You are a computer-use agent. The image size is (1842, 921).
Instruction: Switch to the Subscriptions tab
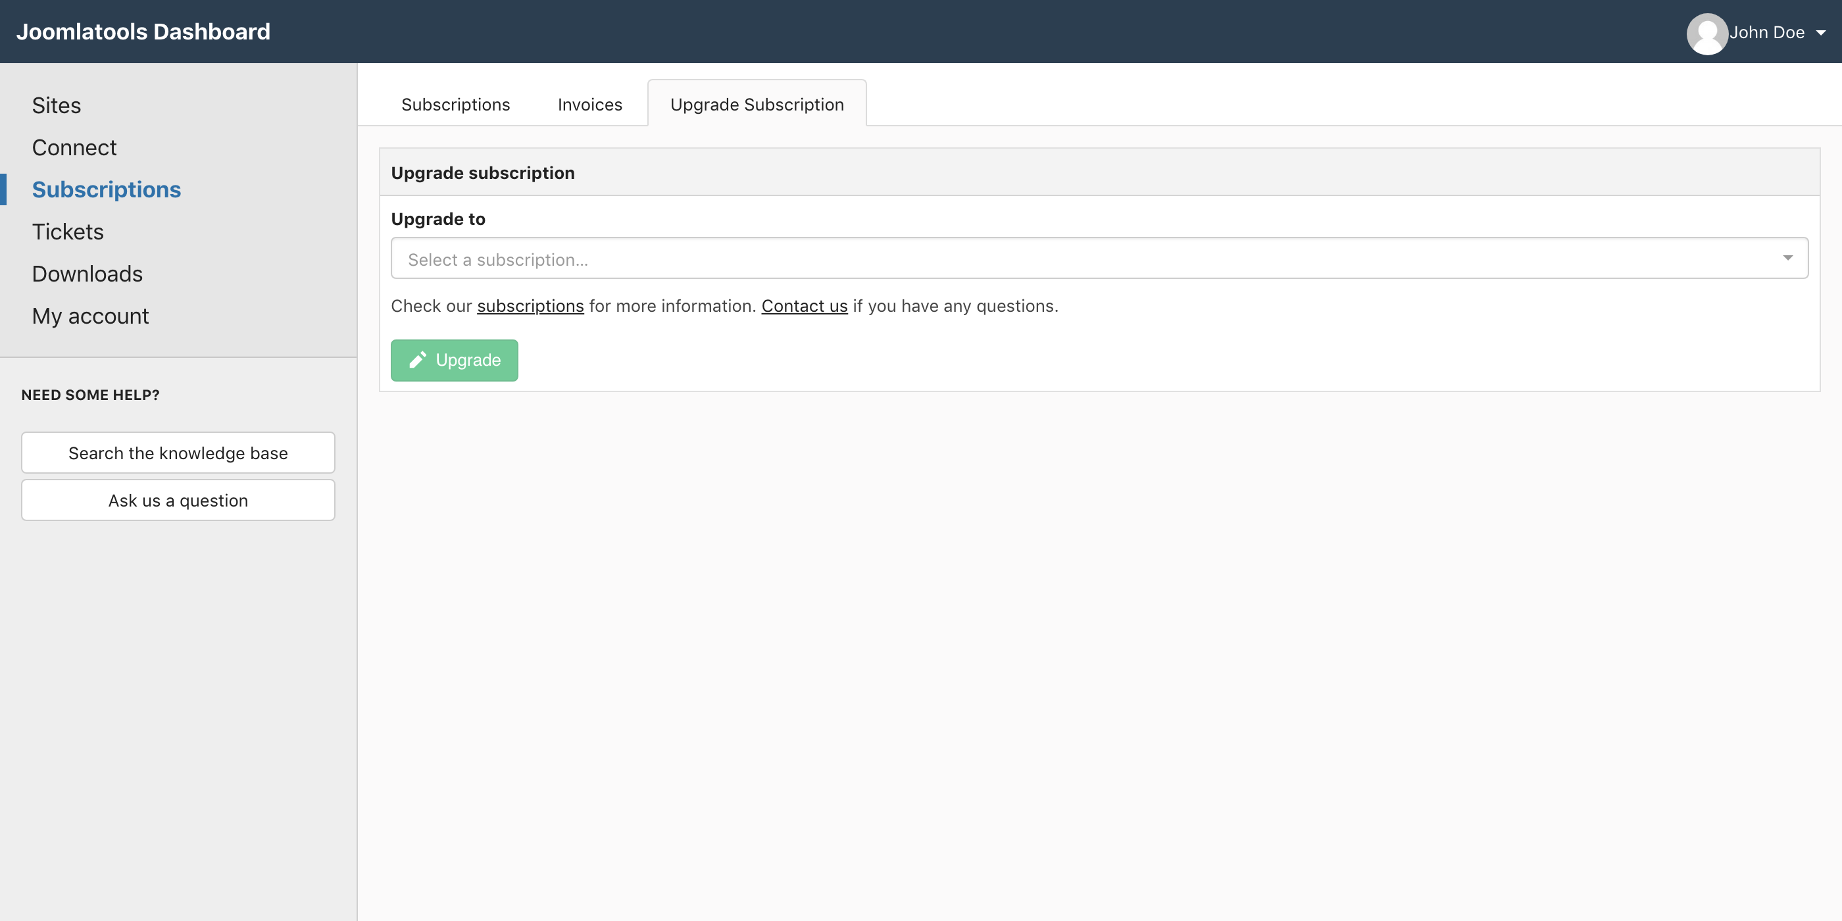pos(455,105)
